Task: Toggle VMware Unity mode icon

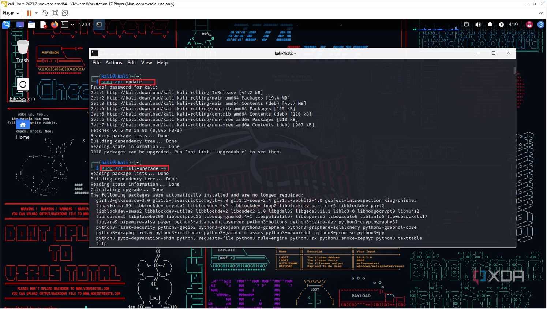Action: click(65, 13)
